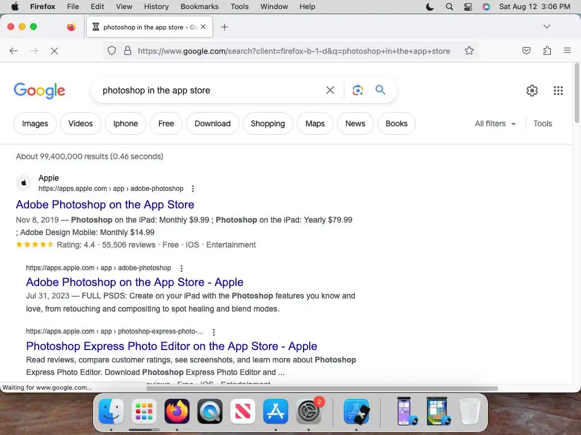Open the Tools menu in menu bar
The image size is (581, 435).
pos(239,7)
